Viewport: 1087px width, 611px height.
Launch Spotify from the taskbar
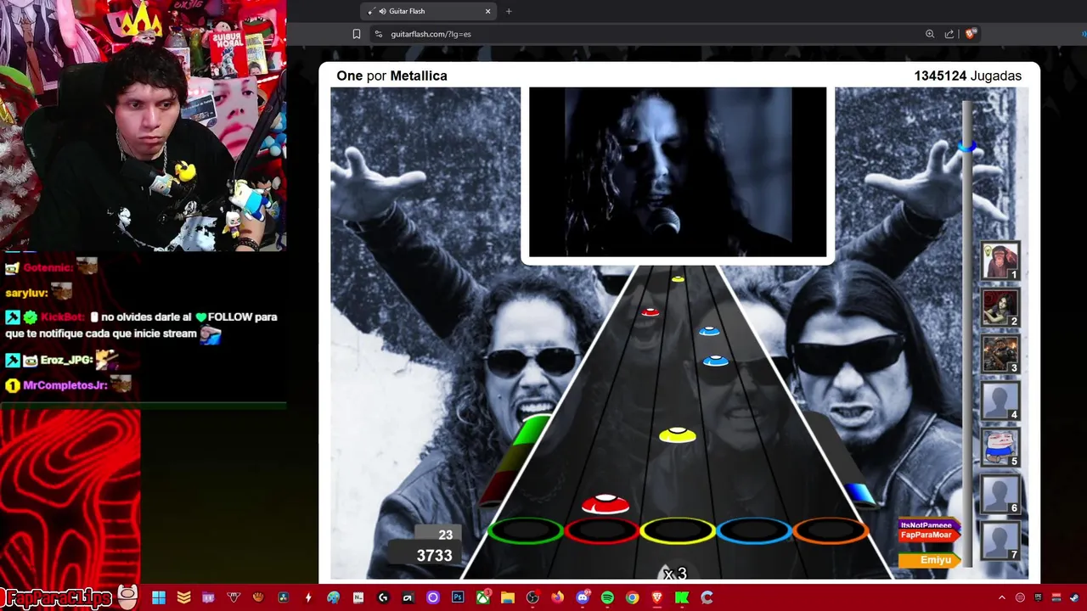[x=607, y=597]
